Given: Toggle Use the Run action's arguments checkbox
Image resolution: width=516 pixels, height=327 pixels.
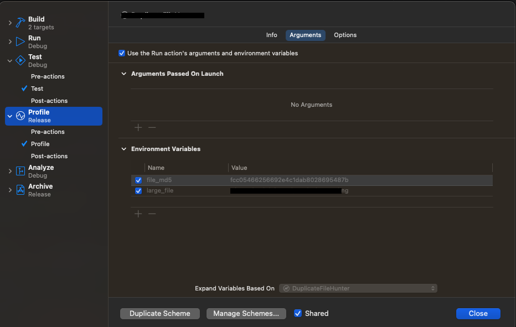Looking at the screenshot, I should [122, 54].
